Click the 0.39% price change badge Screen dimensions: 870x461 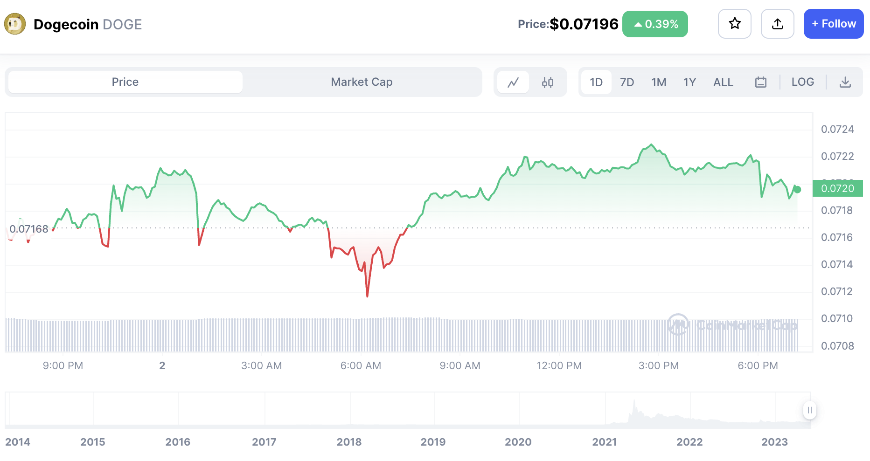[x=655, y=24]
